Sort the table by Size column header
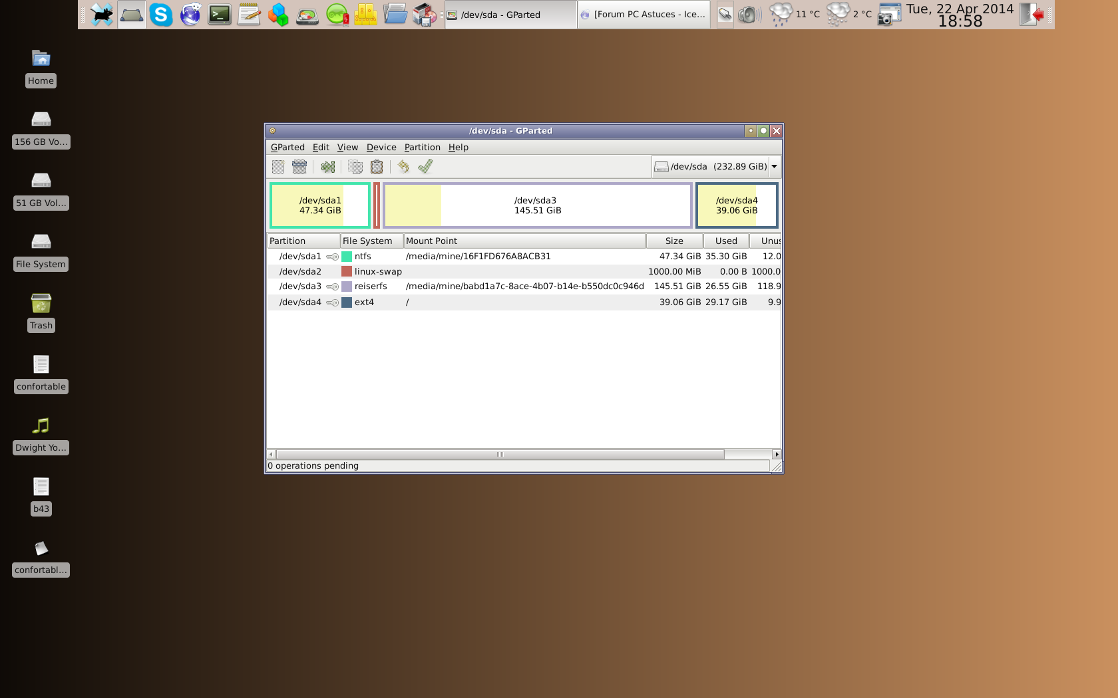 (x=674, y=241)
